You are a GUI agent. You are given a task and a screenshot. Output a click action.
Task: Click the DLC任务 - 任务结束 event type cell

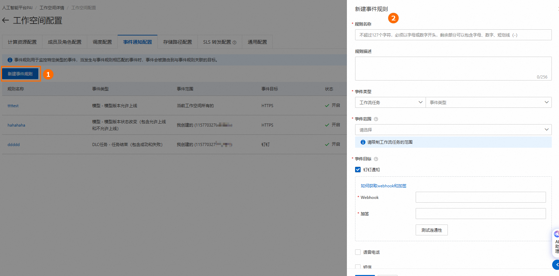tap(127, 145)
